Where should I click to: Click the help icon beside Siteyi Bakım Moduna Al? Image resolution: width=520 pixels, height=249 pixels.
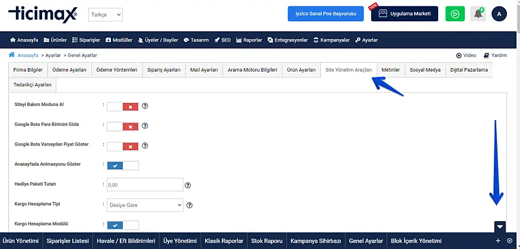pos(145,106)
